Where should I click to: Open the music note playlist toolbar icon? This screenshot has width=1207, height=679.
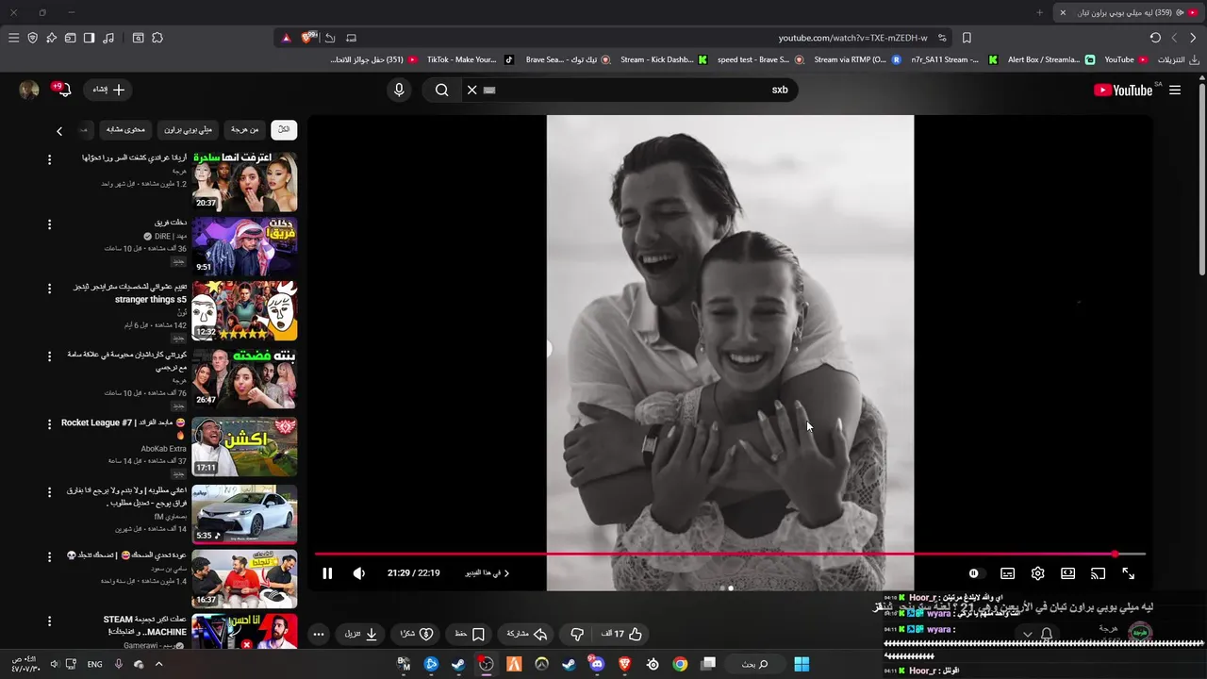[x=108, y=38]
